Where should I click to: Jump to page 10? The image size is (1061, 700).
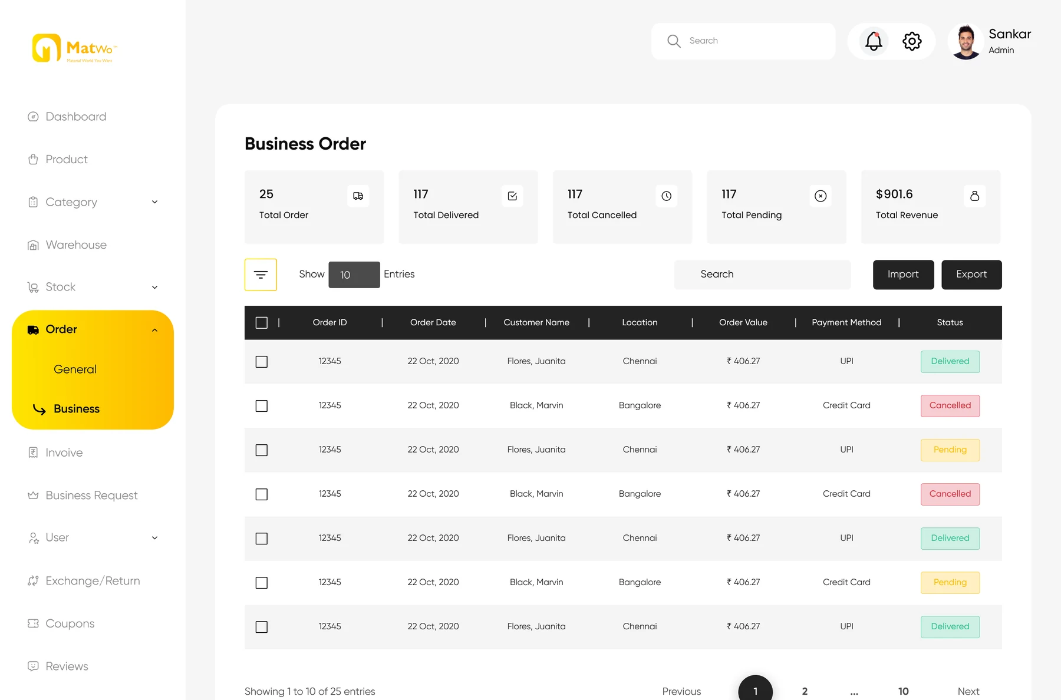coord(903,692)
